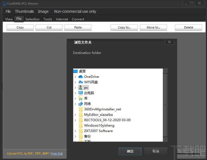Select the OneDrive text label
Image resolution: width=207 pixels, height=160 pixels.
pos(92,77)
